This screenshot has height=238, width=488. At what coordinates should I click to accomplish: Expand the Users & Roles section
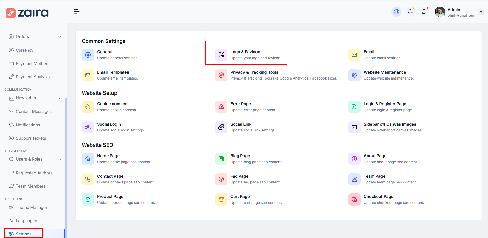coord(60,159)
